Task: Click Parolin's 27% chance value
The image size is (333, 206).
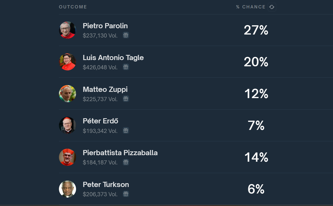Action: pos(256,30)
